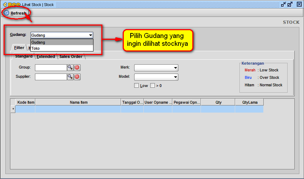
Task: Tick the greater than 0 checkbox
Action: [152, 86]
